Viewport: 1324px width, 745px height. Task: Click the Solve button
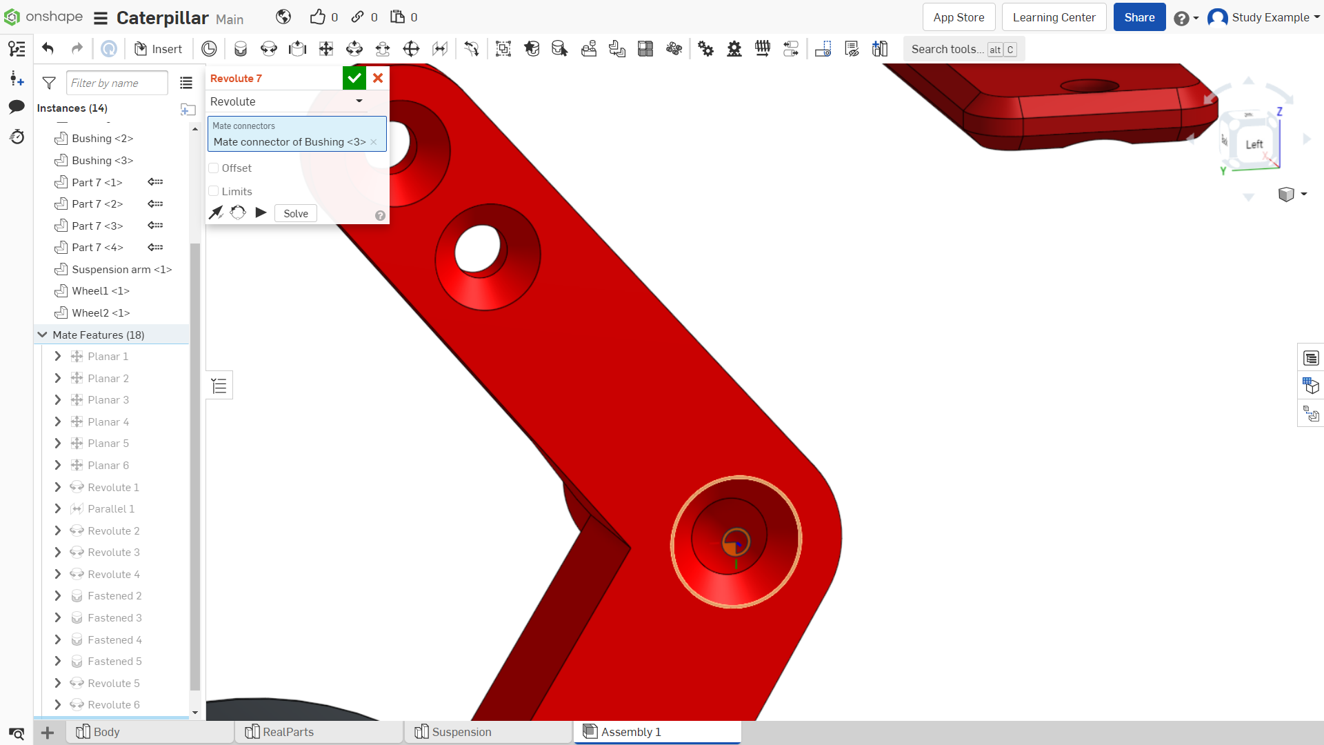click(x=296, y=214)
